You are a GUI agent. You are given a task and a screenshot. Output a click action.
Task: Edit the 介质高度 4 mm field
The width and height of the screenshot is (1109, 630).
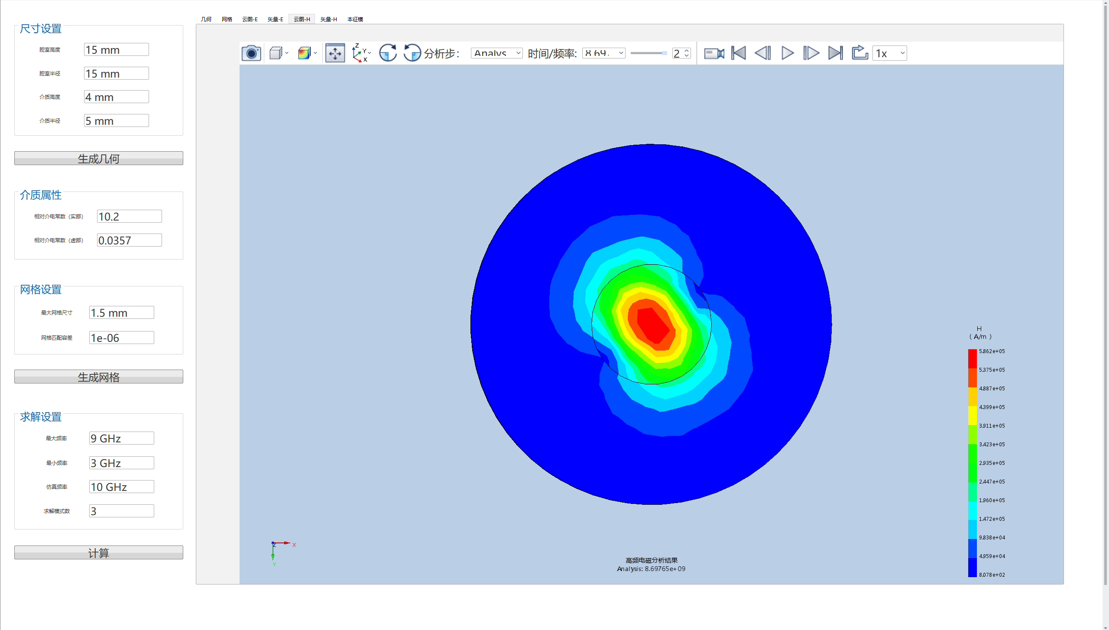[117, 97]
